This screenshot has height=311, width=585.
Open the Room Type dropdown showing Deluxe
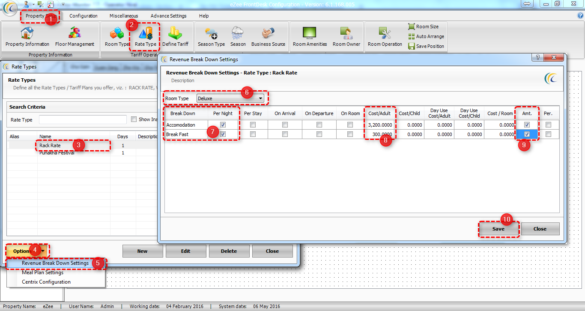pos(230,98)
